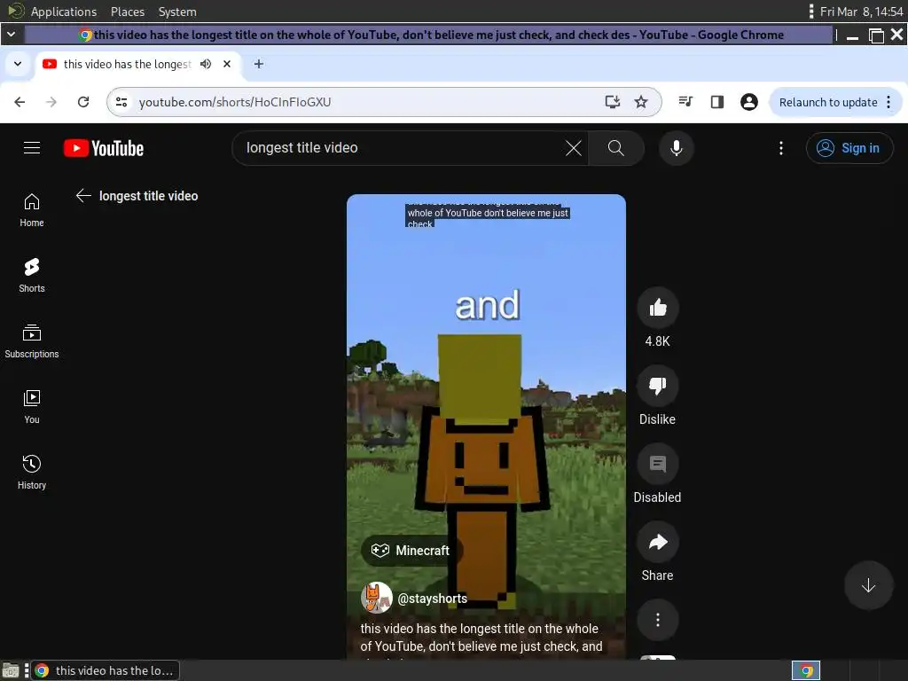Open YouTube settings three-dot menu
This screenshot has height=681, width=908.
click(780, 148)
